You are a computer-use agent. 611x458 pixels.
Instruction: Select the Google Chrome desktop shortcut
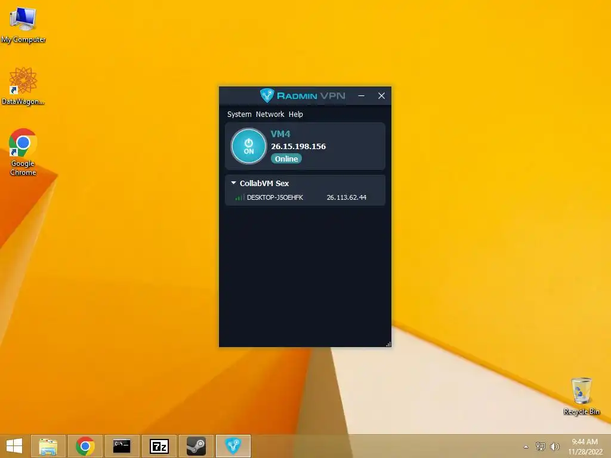23,152
